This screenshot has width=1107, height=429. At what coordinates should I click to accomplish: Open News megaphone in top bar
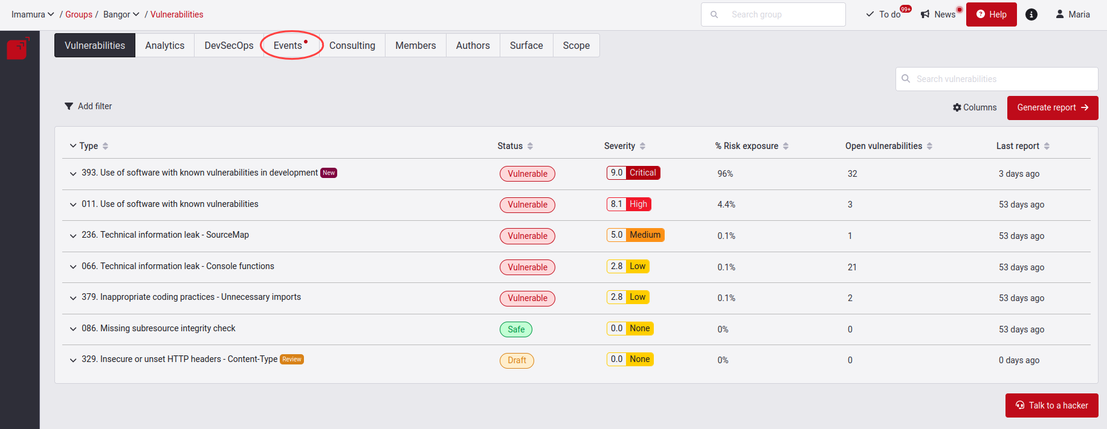(x=938, y=14)
